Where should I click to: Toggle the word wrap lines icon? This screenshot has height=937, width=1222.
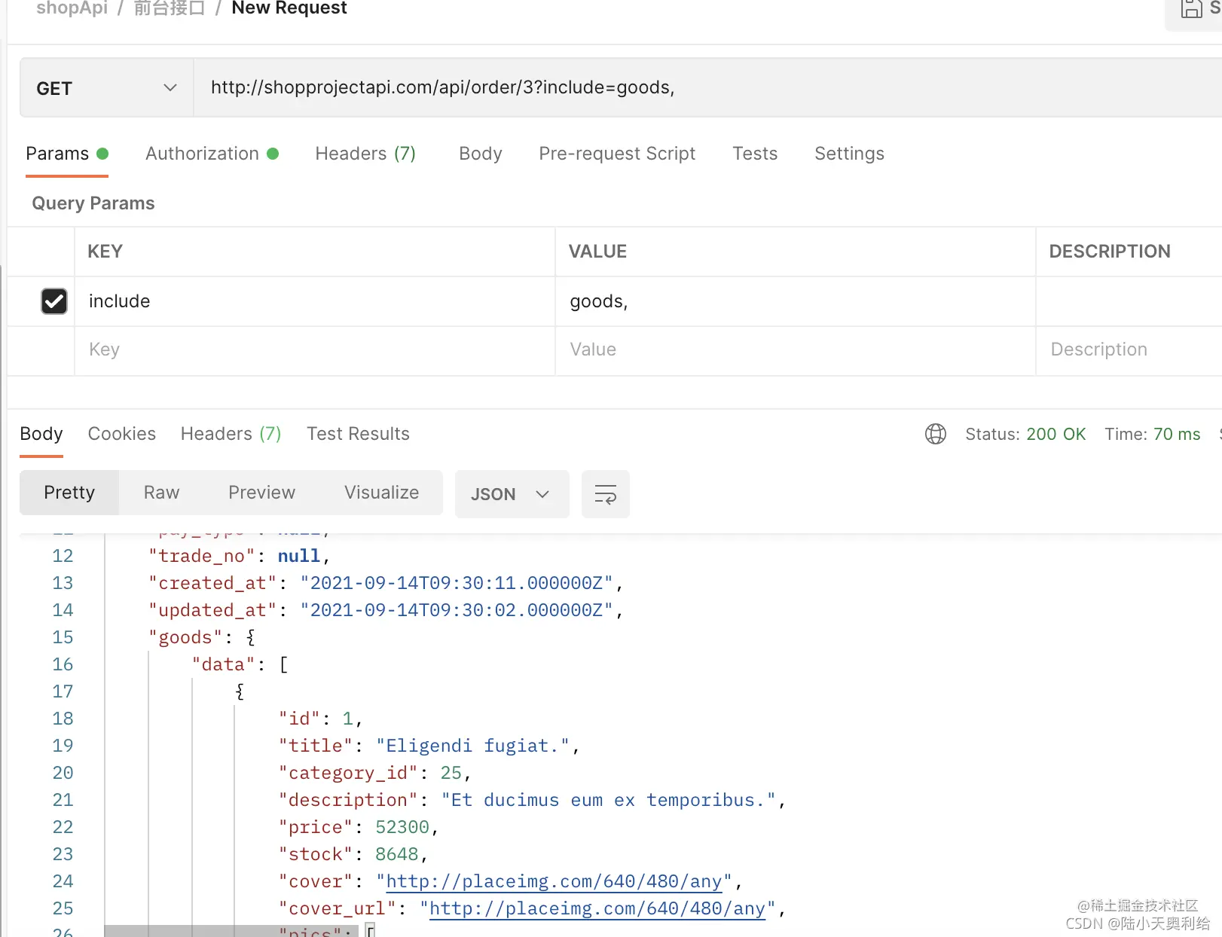click(x=606, y=494)
